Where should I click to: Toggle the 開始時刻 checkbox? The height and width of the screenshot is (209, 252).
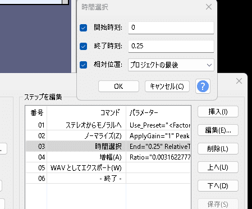click(x=83, y=28)
